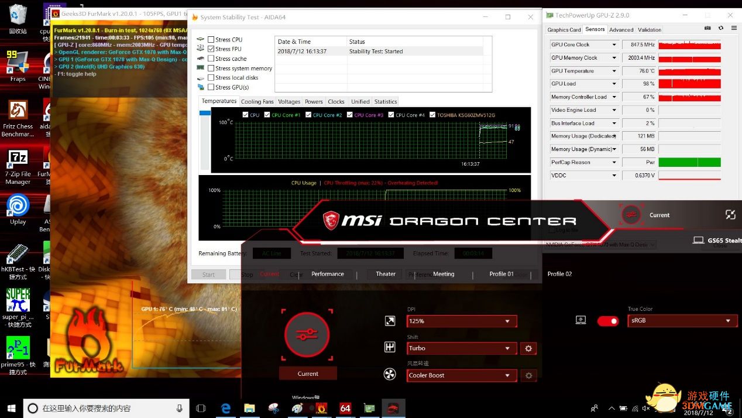
Task: Click the True Color monitor icon
Action: click(x=580, y=320)
